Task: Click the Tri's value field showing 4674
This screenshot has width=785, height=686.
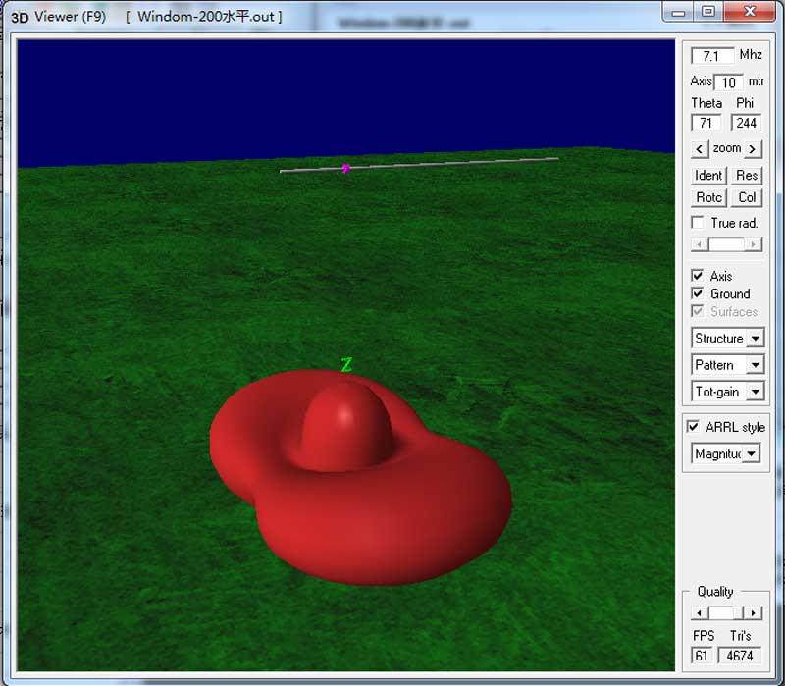Action: click(x=740, y=656)
